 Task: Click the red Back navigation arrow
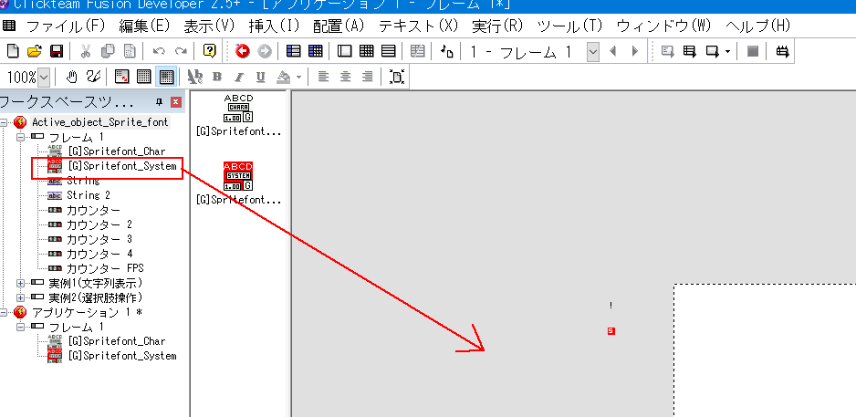tap(243, 52)
